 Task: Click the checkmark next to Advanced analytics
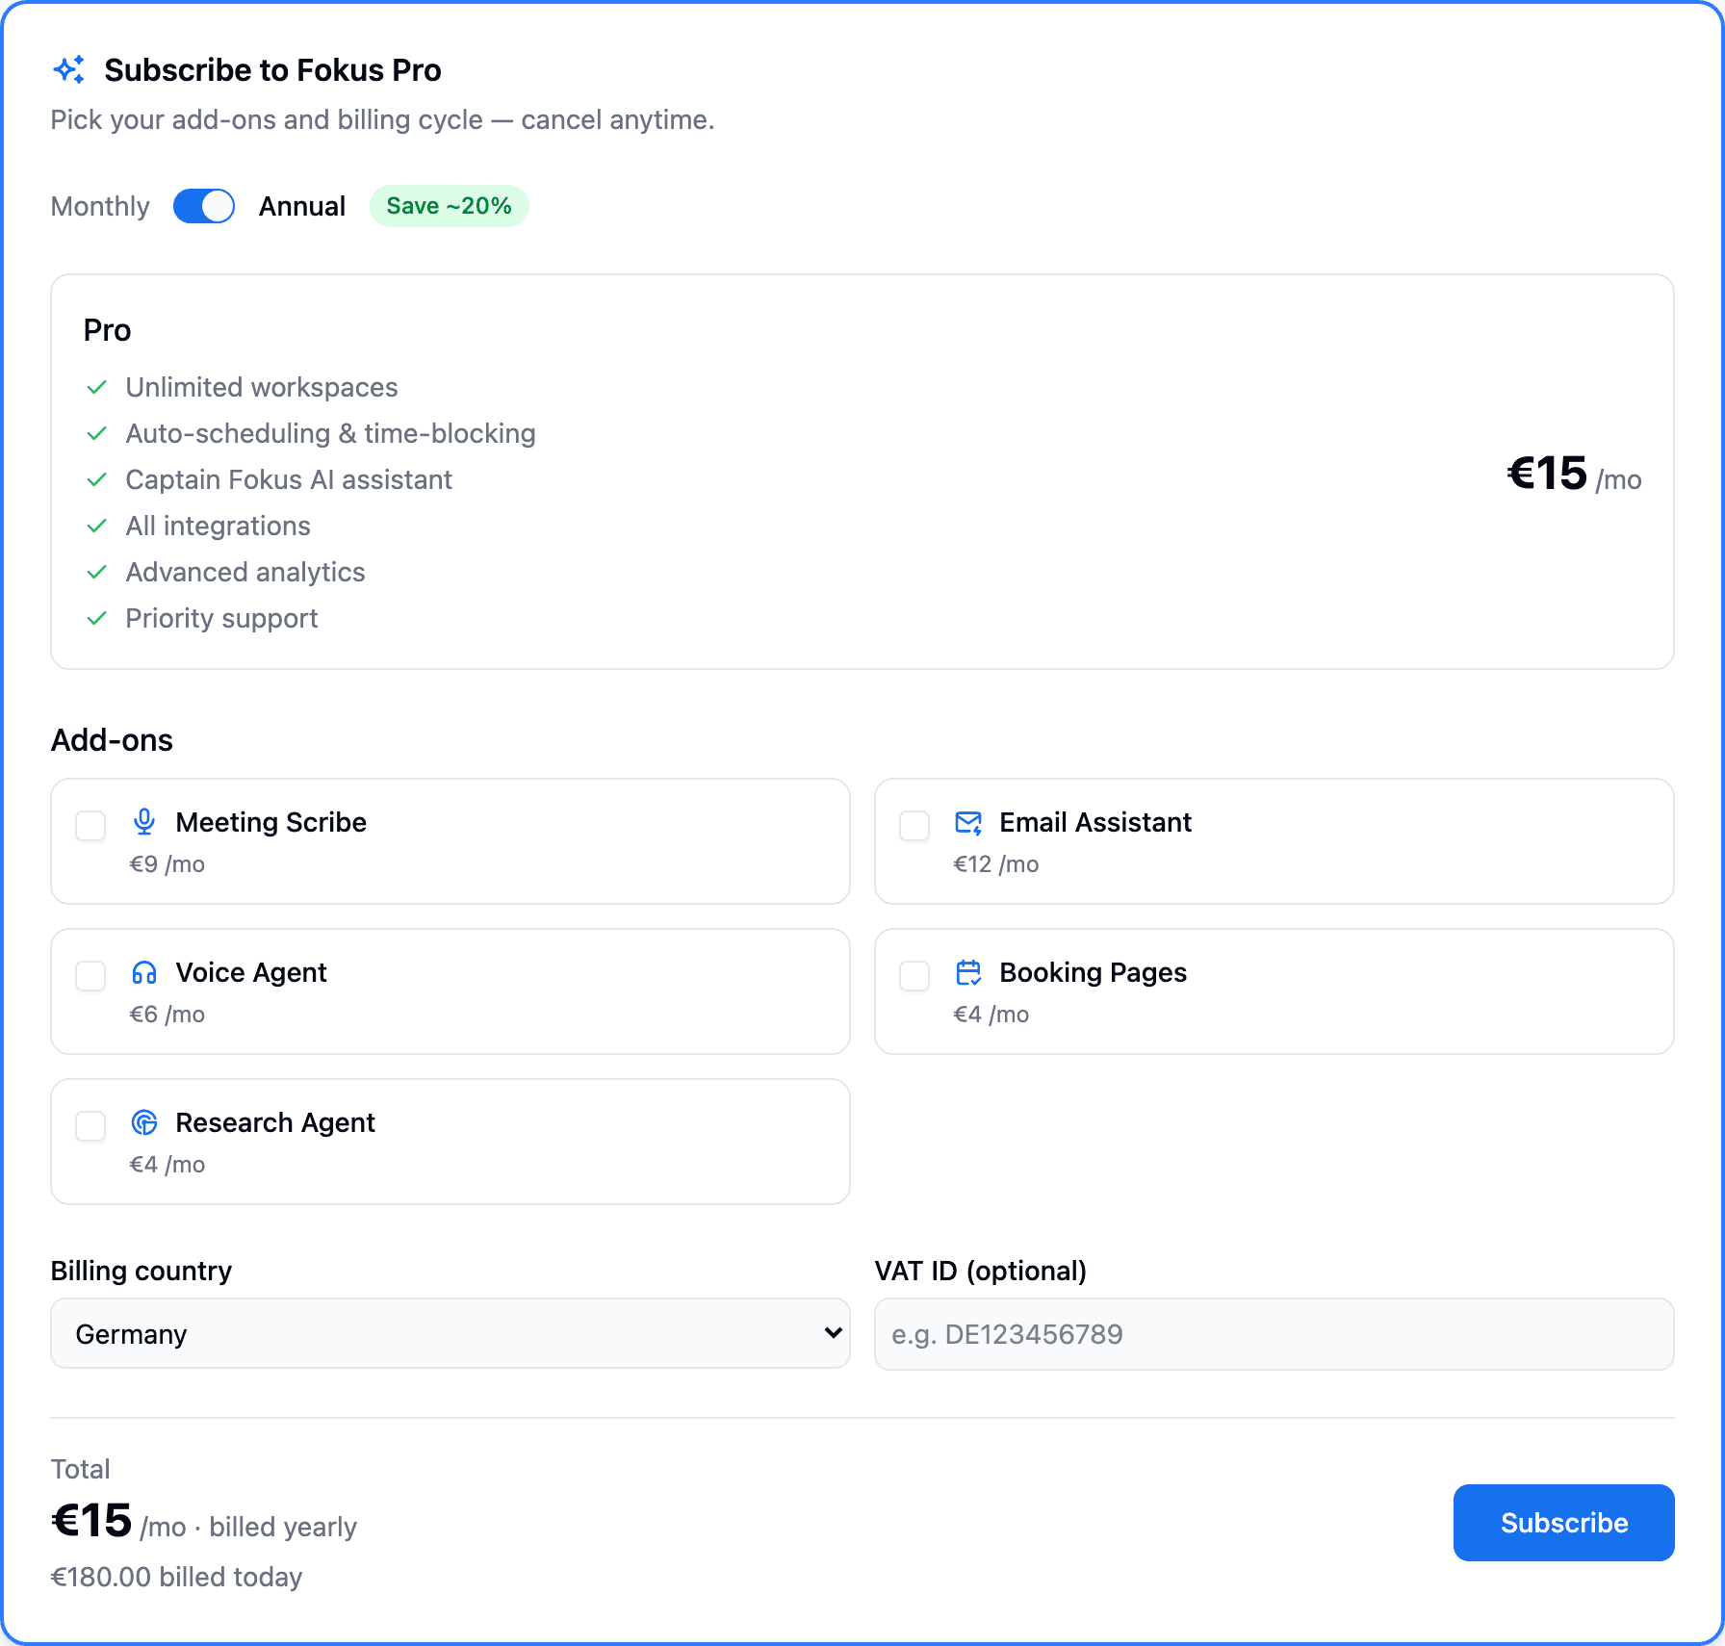pos(96,572)
